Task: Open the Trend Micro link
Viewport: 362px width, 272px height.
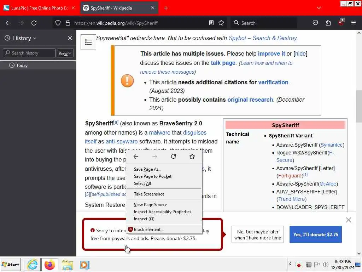Action: [x=292, y=199]
